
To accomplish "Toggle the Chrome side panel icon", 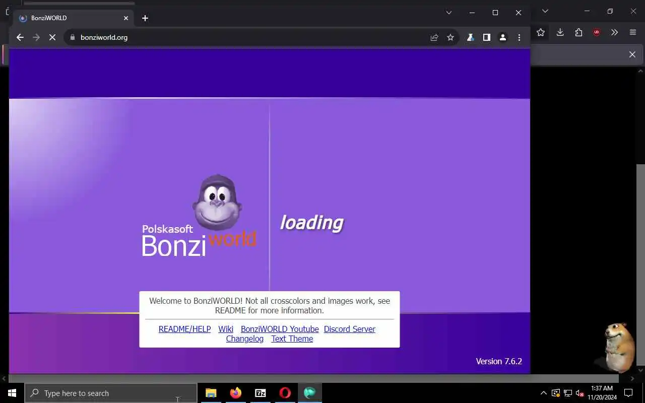I will click(x=486, y=37).
